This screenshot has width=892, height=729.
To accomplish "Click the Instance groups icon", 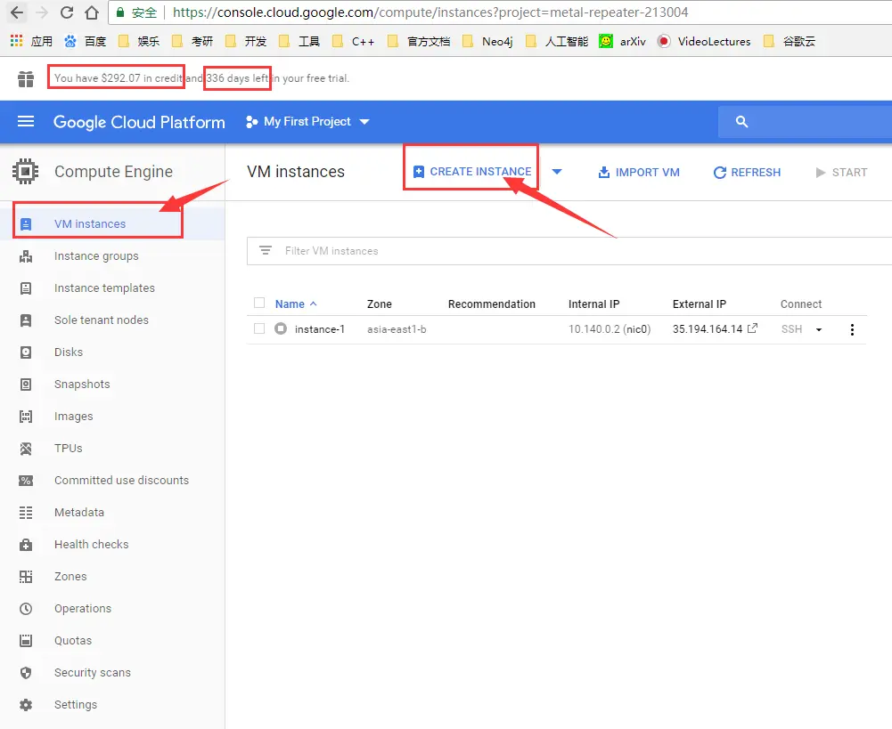I will 26,256.
